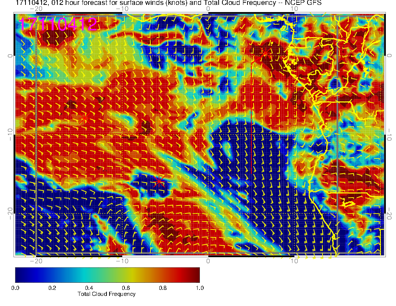Click the 'Total Cloud Frequency' legend caption
396x306 pixels.
106,294
